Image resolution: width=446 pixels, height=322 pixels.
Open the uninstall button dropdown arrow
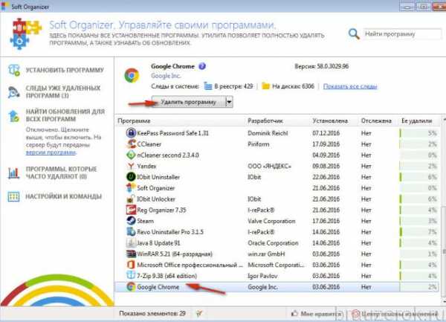[x=229, y=102]
